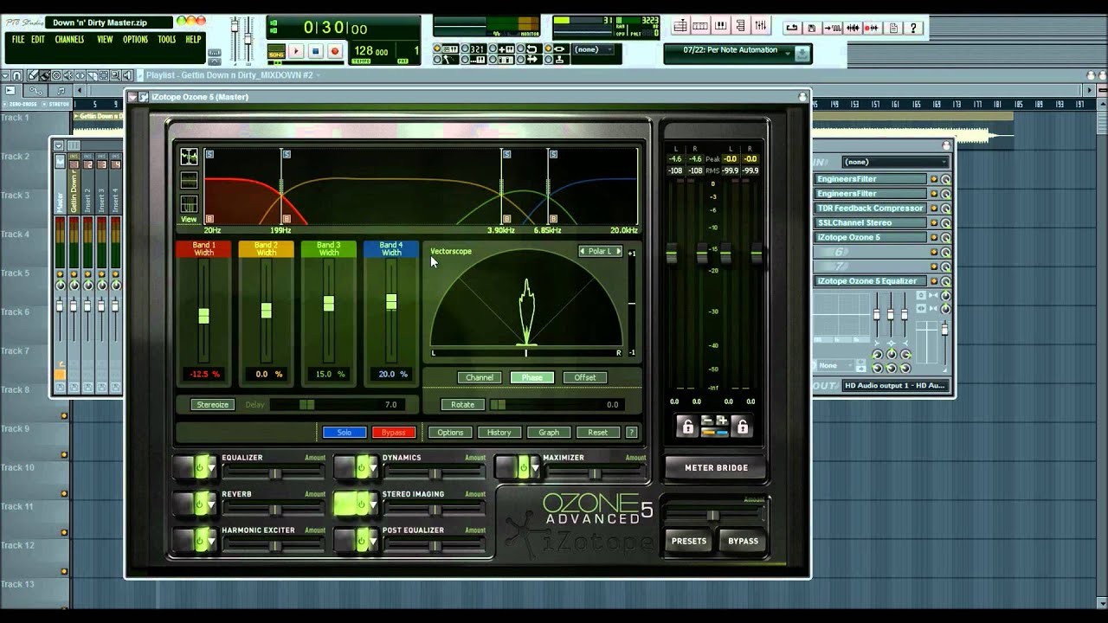Toggle the red Bypass button
Viewport: 1108px width, 623px height.
(x=394, y=432)
